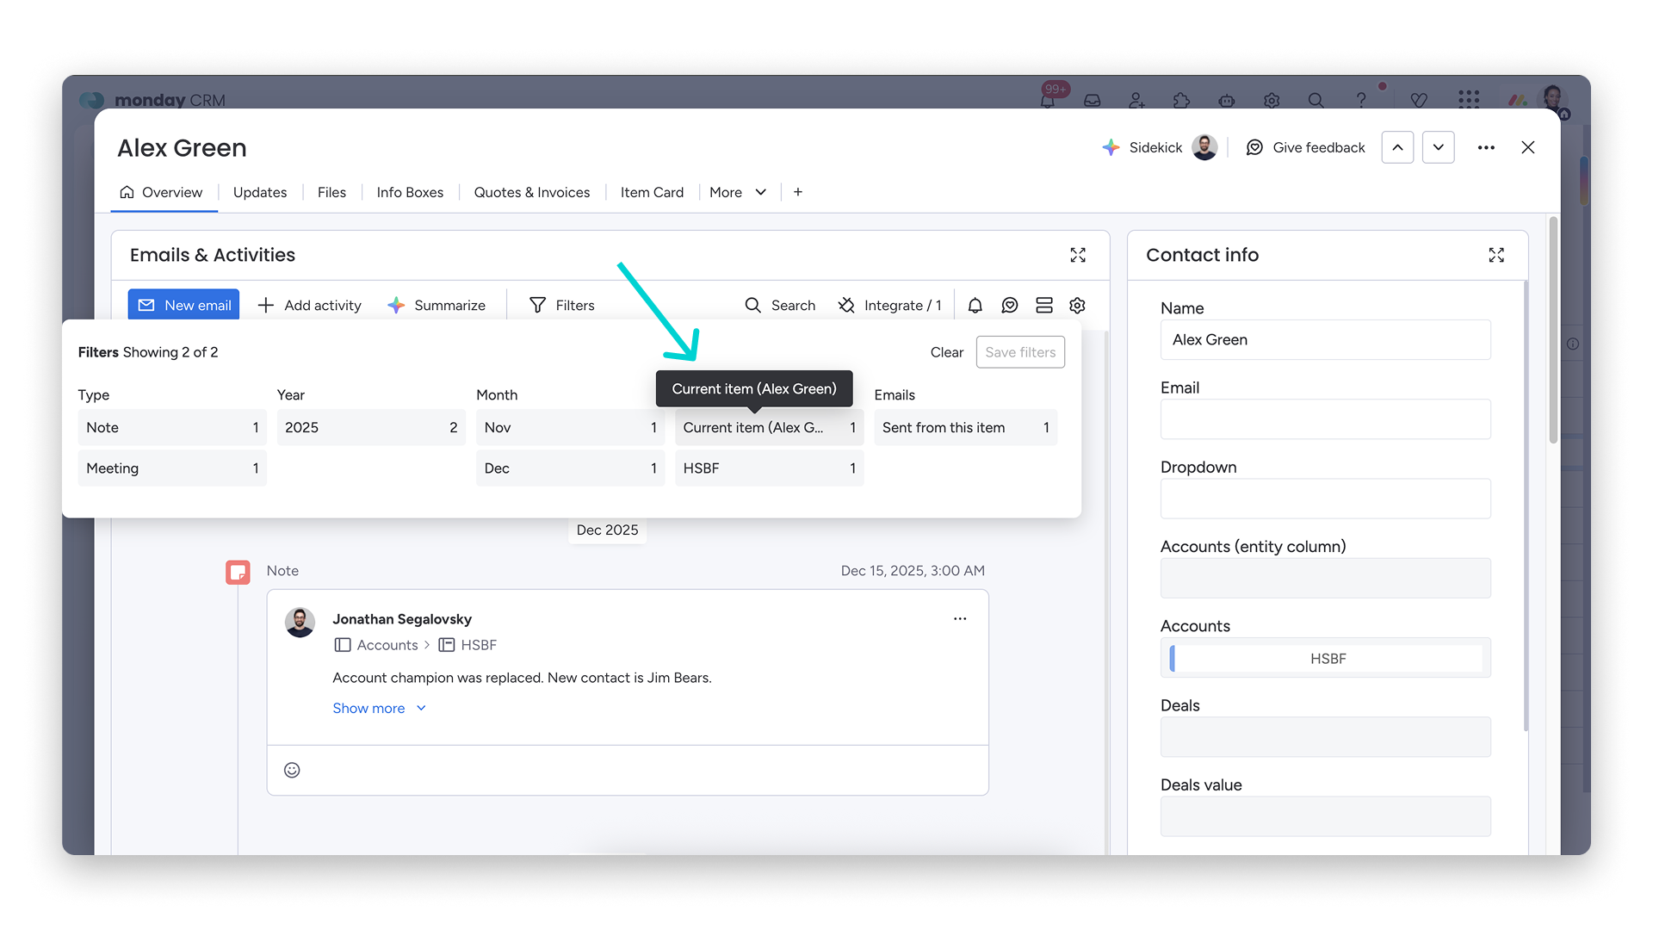
Task: Expand the More tabs dropdown
Action: click(x=738, y=192)
